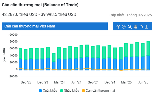Click the green Nhập khẩu legend marker
The image size is (154, 98).
click(x=62, y=91)
